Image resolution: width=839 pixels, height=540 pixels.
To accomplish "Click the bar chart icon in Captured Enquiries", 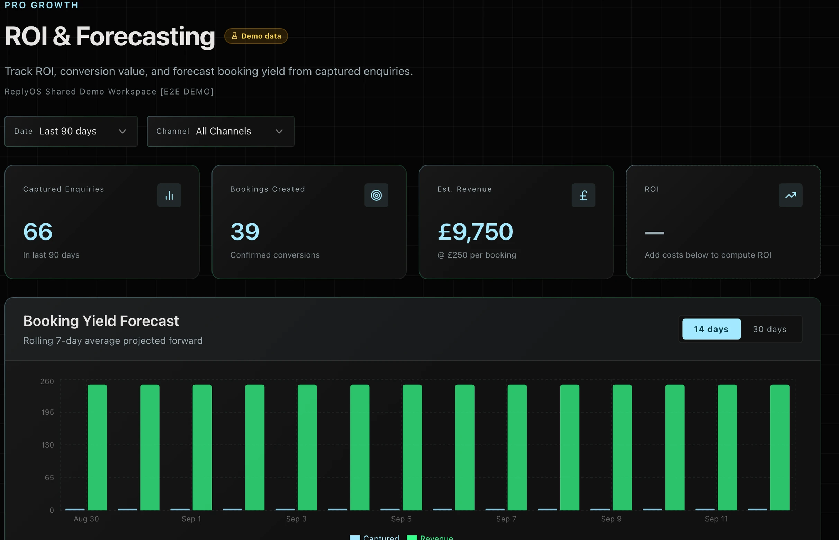I will [169, 195].
